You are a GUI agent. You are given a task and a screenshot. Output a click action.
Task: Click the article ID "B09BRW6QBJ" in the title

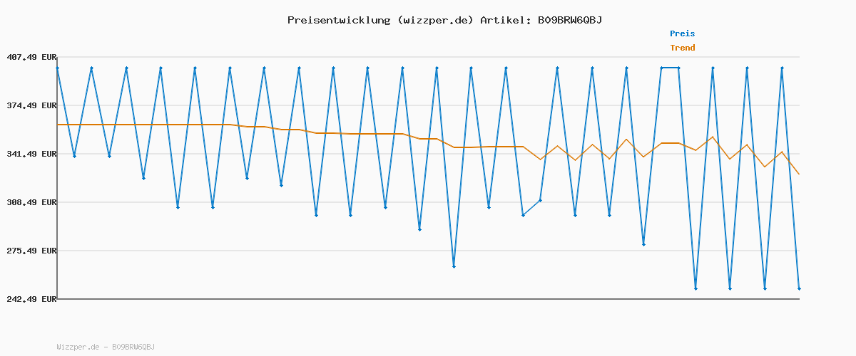pos(569,20)
